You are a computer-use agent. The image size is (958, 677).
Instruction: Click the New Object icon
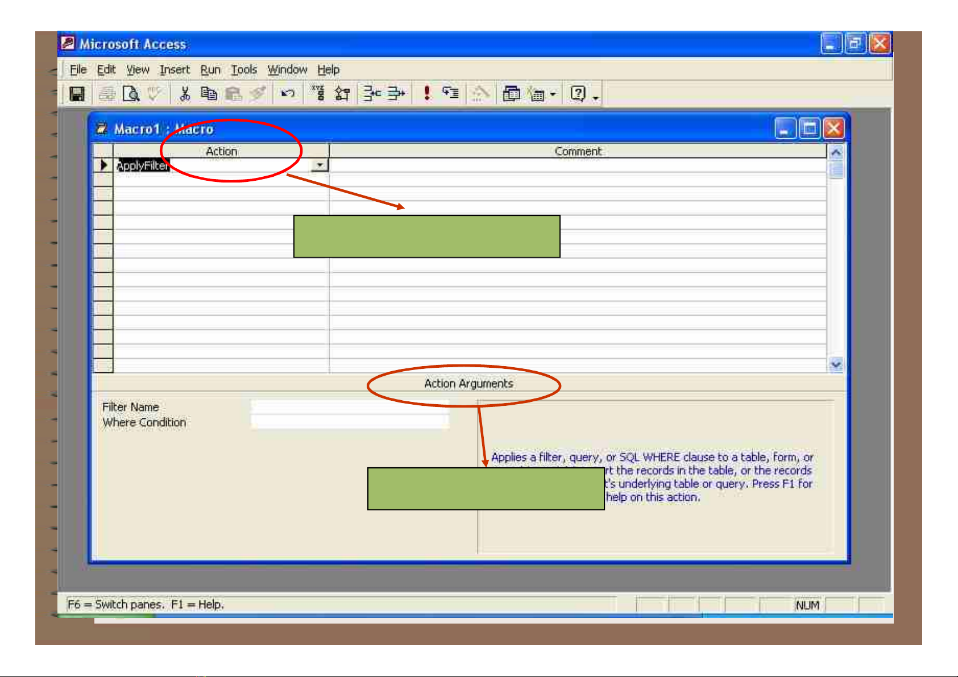click(x=536, y=94)
